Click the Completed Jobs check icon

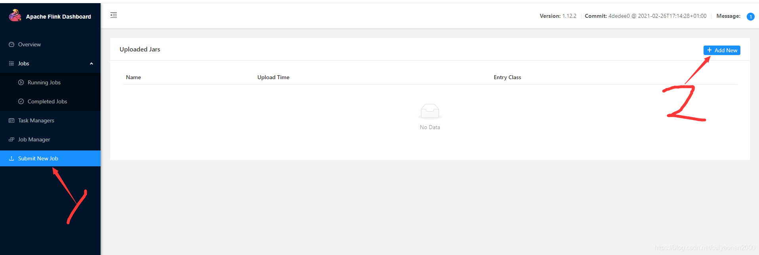(21, 101)
